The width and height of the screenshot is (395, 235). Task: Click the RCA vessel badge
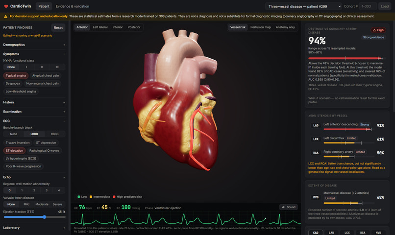316,153
